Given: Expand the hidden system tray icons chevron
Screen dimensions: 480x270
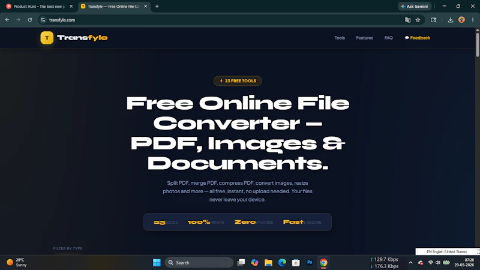Looking at the screenshot, I should [x=411, y=263].
